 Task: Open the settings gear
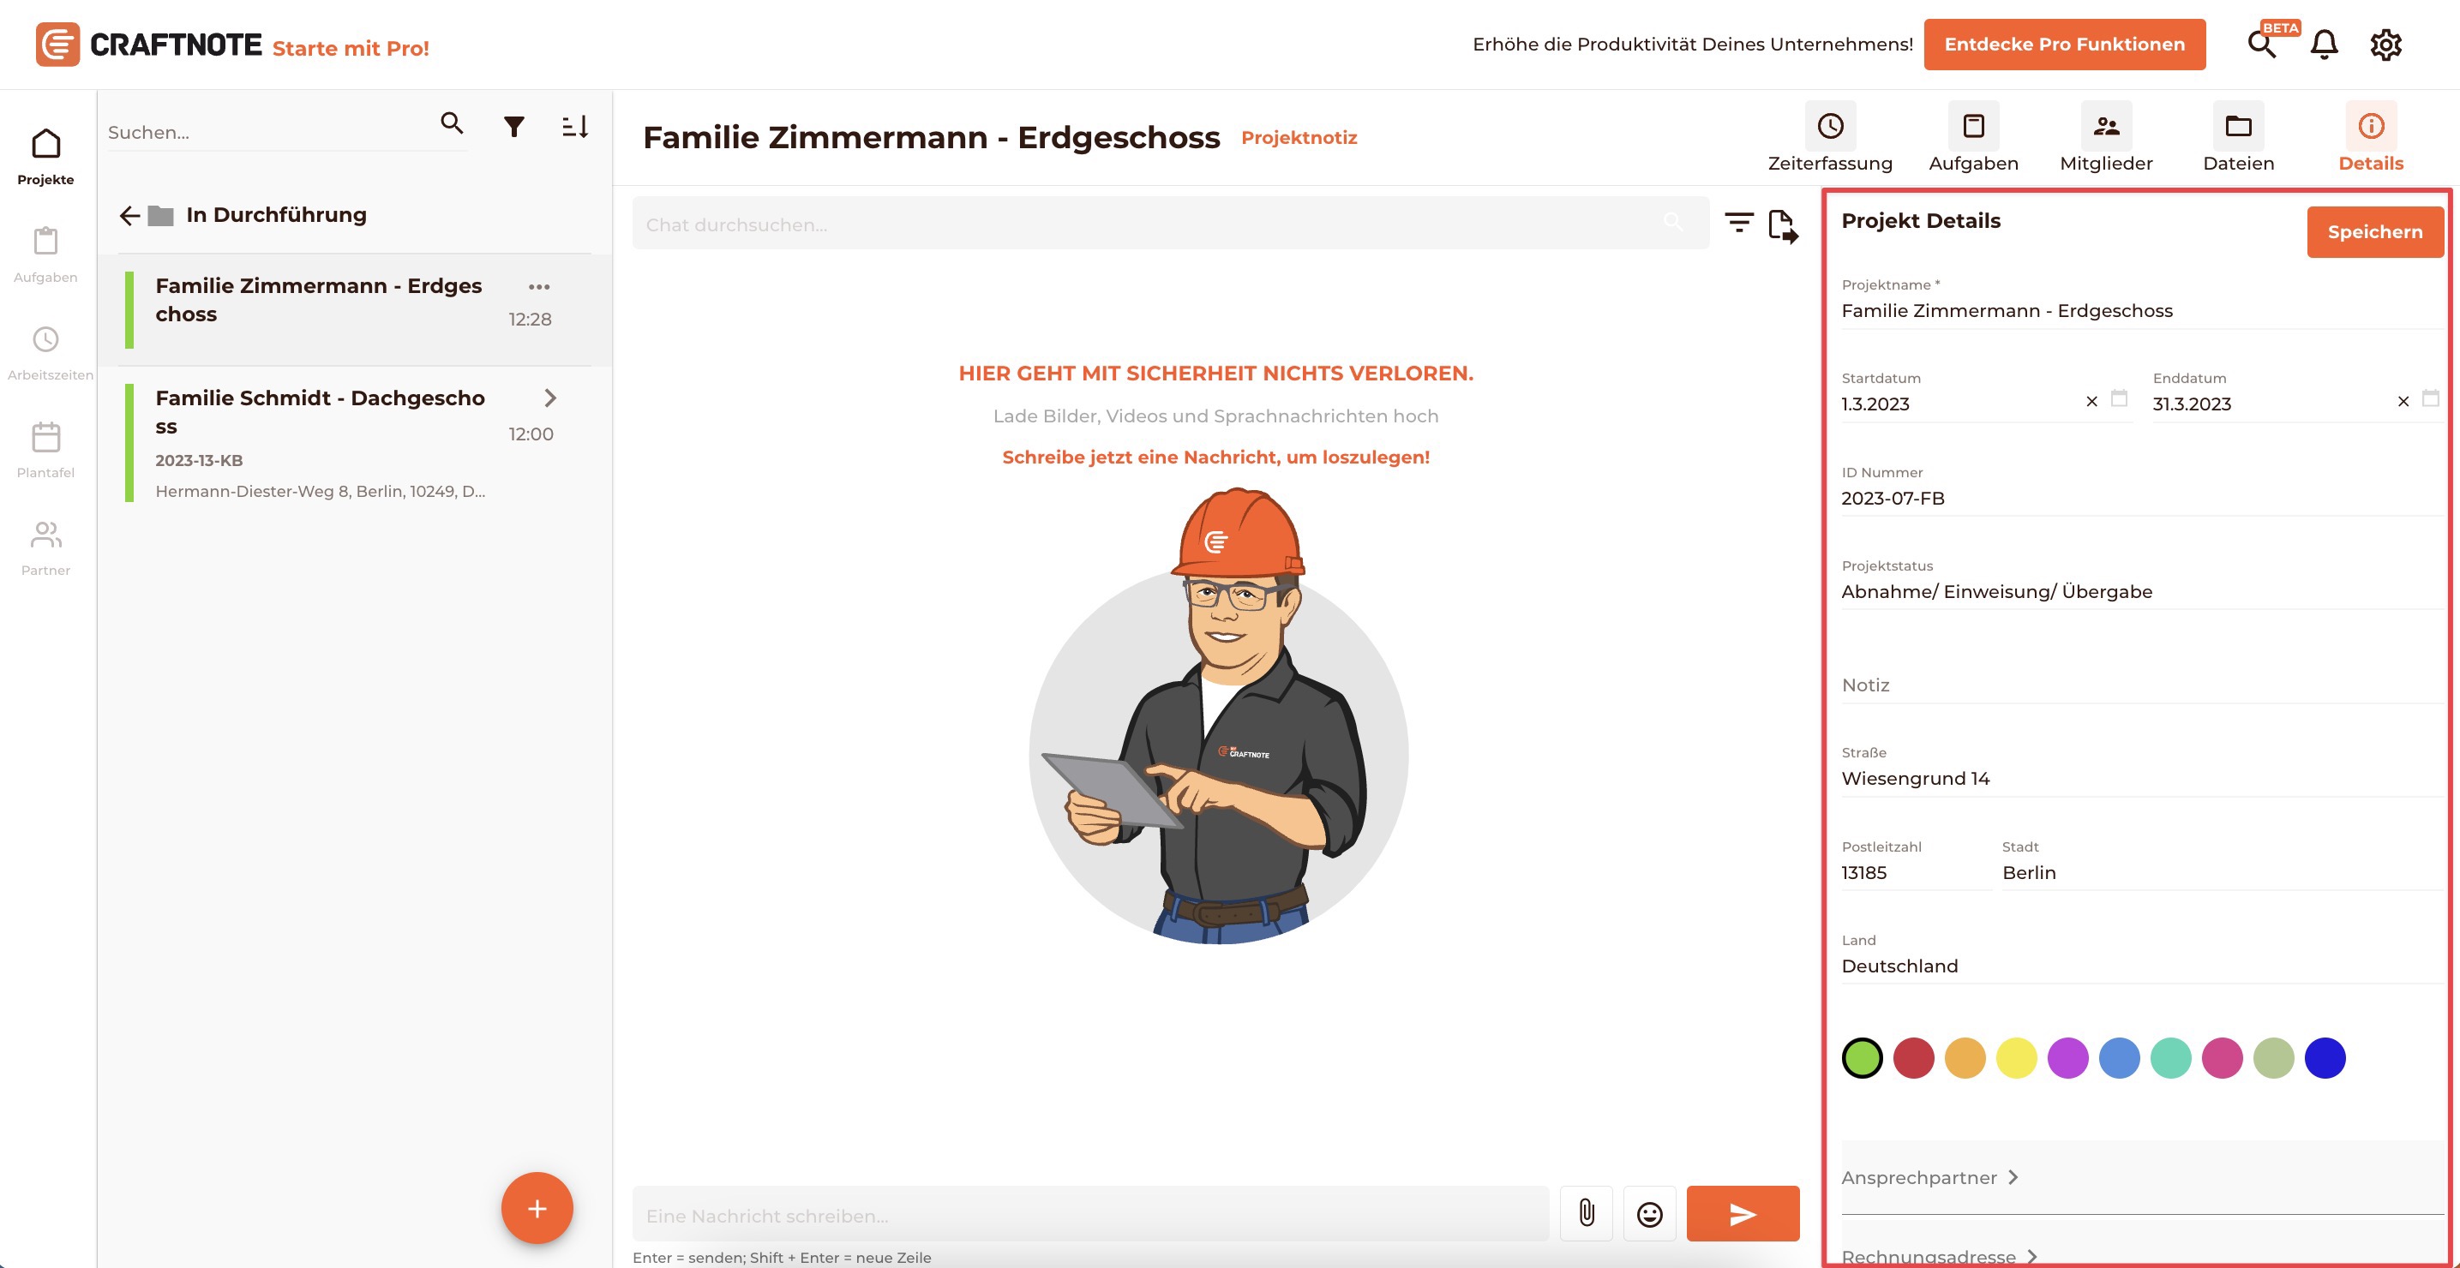pos(2385,44)
